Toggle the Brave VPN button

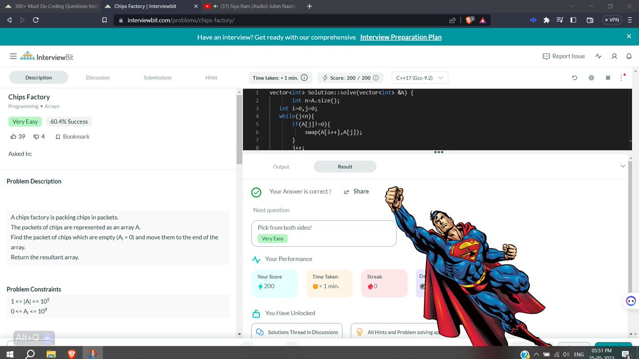tap(612, 20)
